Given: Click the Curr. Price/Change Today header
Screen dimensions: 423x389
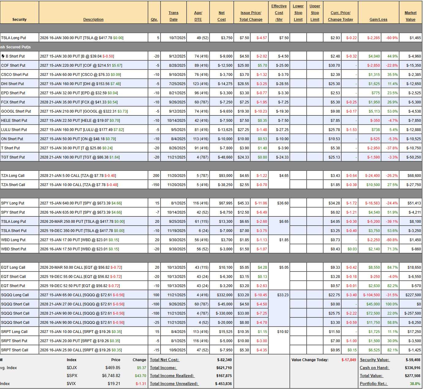Looking at the screenshot, I should click(340, 16).
